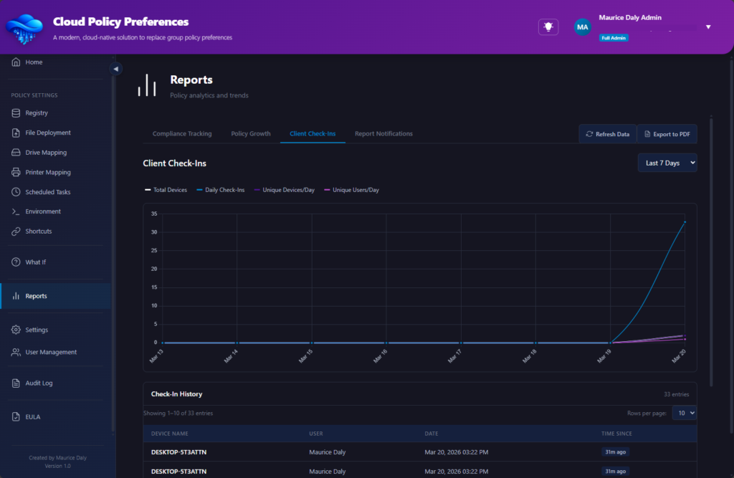Open Shortcuts using the link icon

(x=16, y=231)
